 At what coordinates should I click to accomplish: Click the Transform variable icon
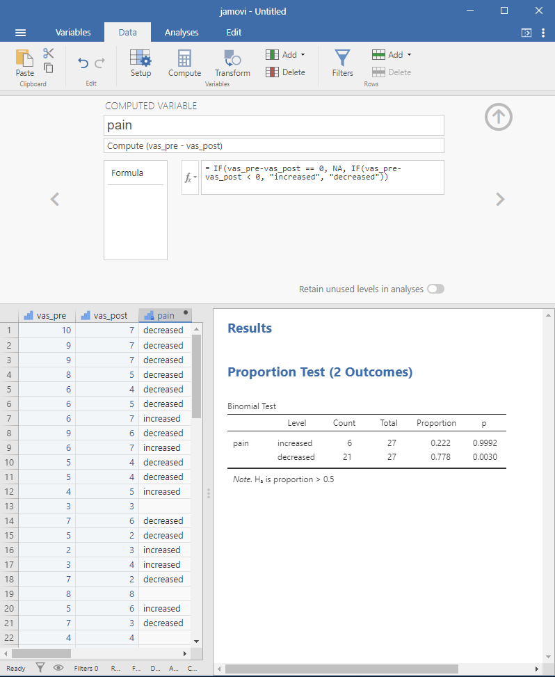(232, 63)
